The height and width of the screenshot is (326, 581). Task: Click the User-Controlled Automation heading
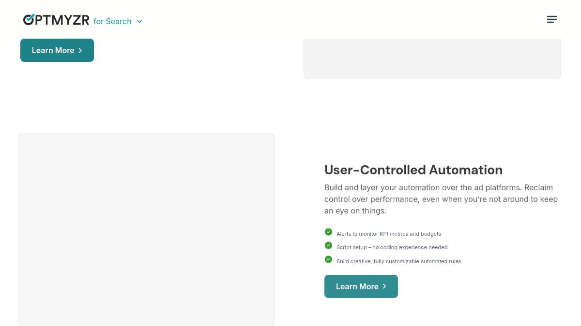coord(413,170)
